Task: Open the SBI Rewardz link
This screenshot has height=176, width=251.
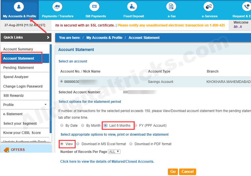Action: [14, 96]
